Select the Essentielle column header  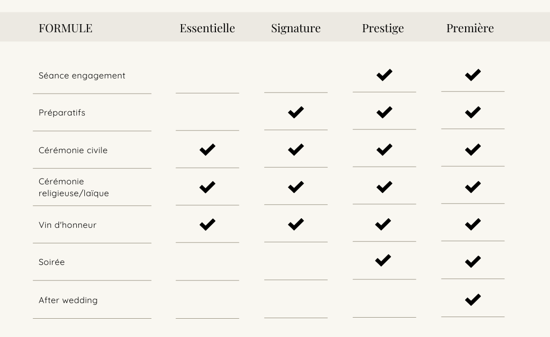pos(207,28)
